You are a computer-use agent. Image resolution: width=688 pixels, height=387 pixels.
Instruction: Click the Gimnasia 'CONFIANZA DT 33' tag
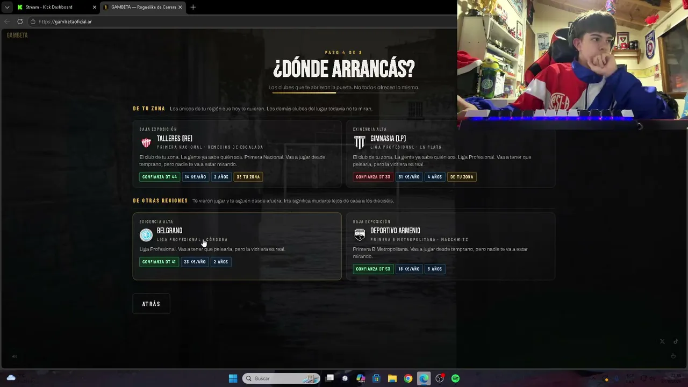[373, 177]
